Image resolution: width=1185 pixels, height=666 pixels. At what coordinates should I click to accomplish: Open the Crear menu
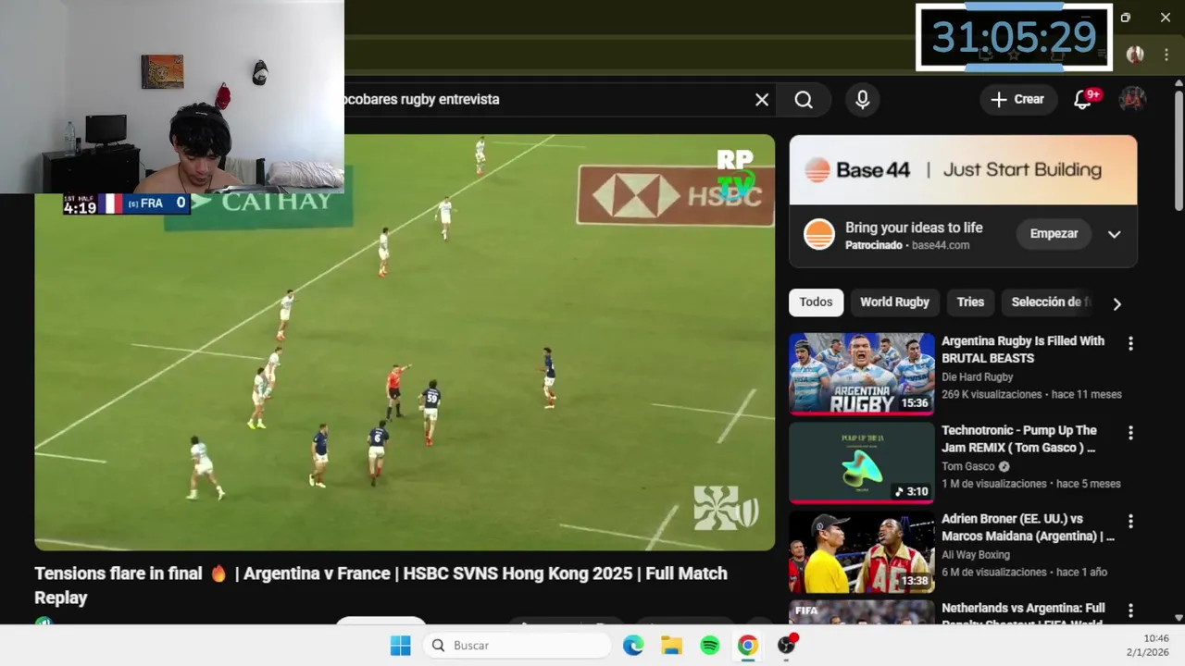coord(1018,99)
